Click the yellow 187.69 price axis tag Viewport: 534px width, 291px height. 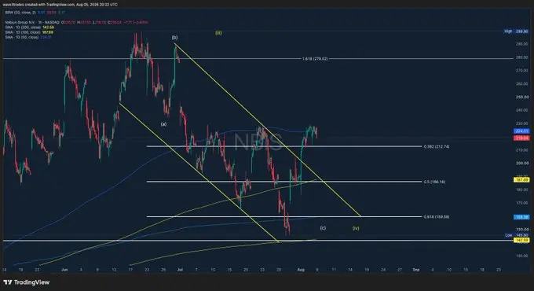[x=521, y=180]
